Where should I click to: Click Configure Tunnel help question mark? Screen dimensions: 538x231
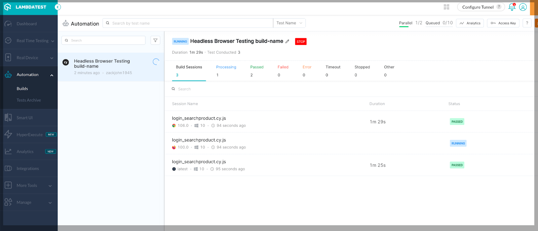[499, 7]
